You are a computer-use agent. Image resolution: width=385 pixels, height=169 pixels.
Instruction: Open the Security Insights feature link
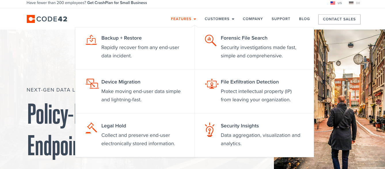click(240, 126)
